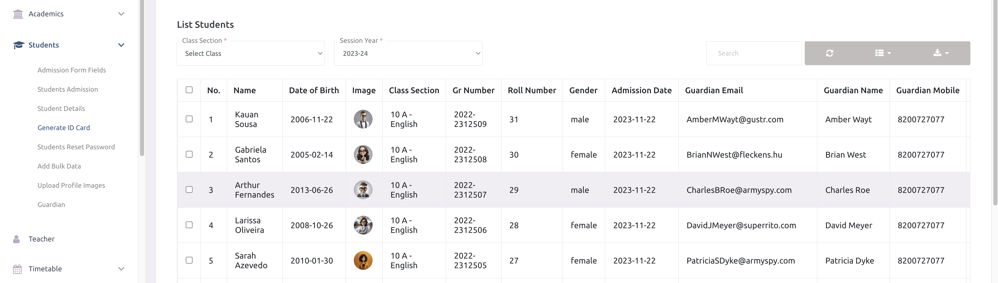Viewport: 998px width, 283px height.
Task: Tick the checkbox for Gabriela Santos
Action: click(x=189, y=154)
